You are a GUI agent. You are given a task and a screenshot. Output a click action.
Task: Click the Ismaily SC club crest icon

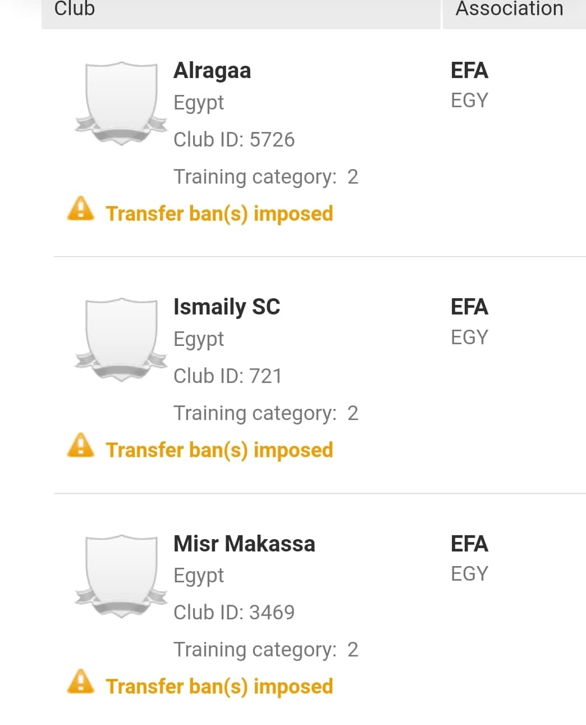[x=121, y=339]
